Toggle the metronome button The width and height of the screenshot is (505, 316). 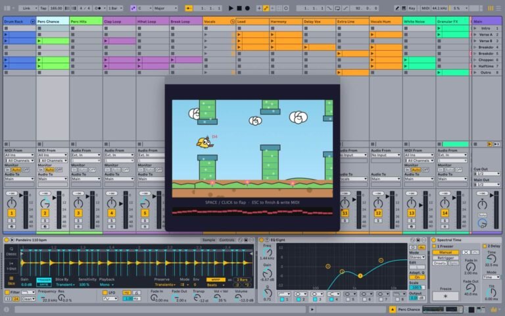point(98,8)
